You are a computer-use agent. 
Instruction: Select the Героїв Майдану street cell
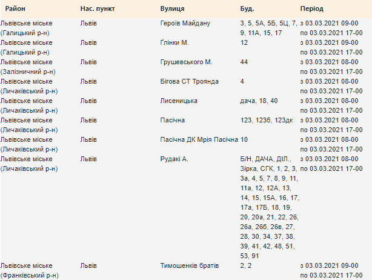pyautogui.click(x=185, y=23)
